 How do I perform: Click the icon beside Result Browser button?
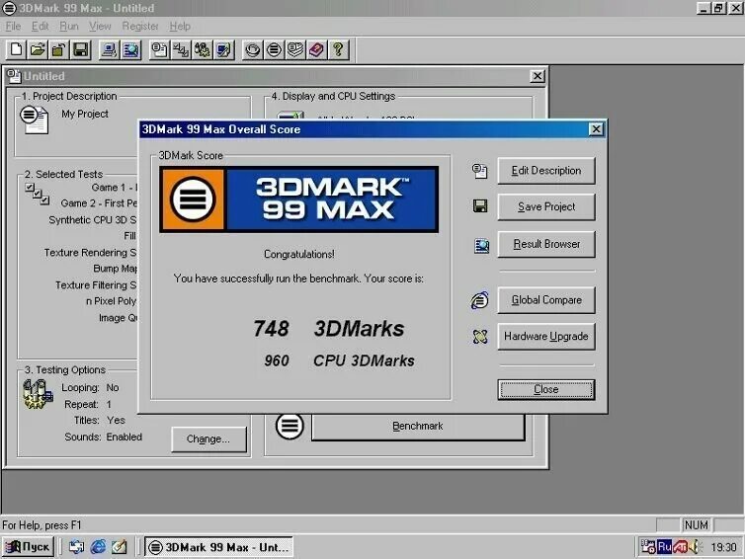coord(481,245)
